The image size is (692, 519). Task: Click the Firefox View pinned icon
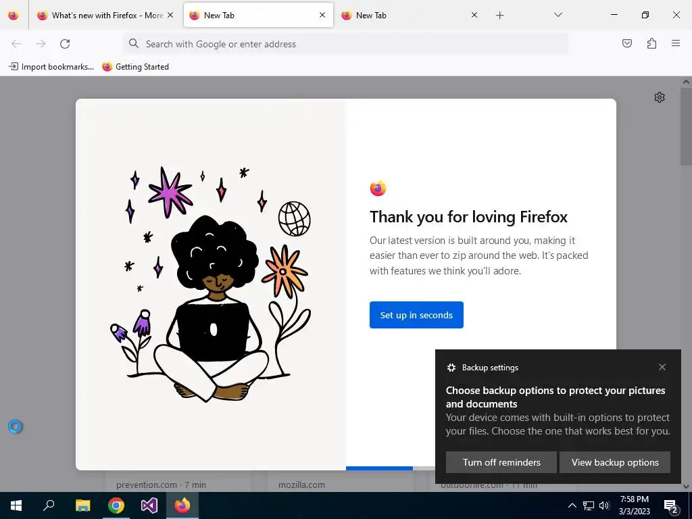click(x=14, y=15)
